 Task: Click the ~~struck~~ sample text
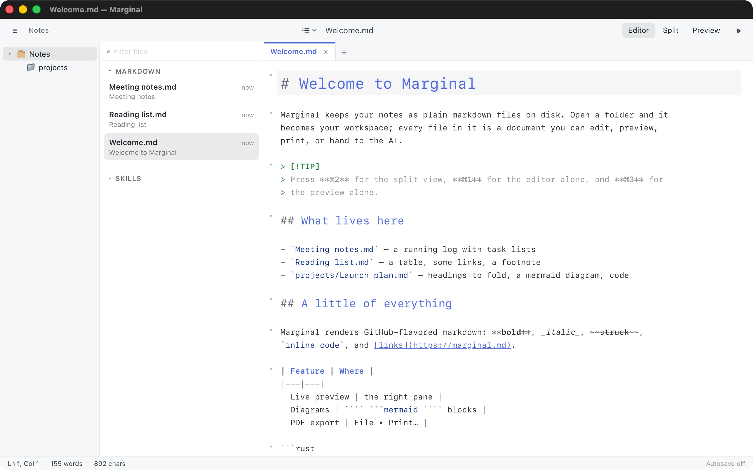pos(614,332)
